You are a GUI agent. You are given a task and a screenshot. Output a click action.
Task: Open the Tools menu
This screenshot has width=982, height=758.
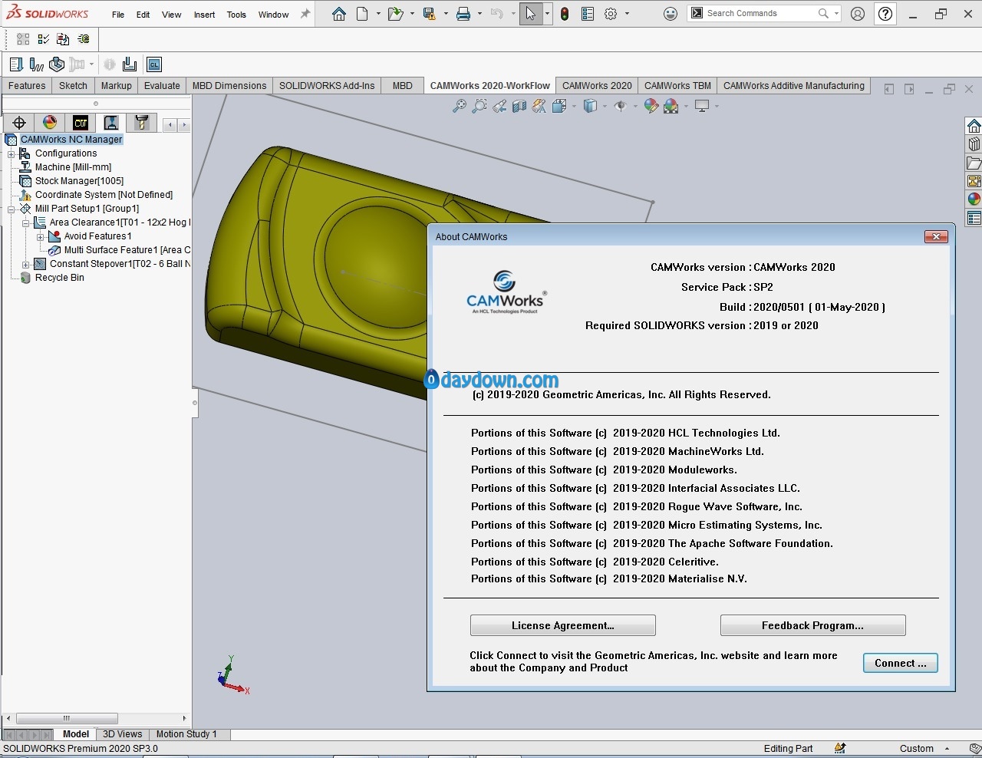pyautogui.click(x=236, y=15)
